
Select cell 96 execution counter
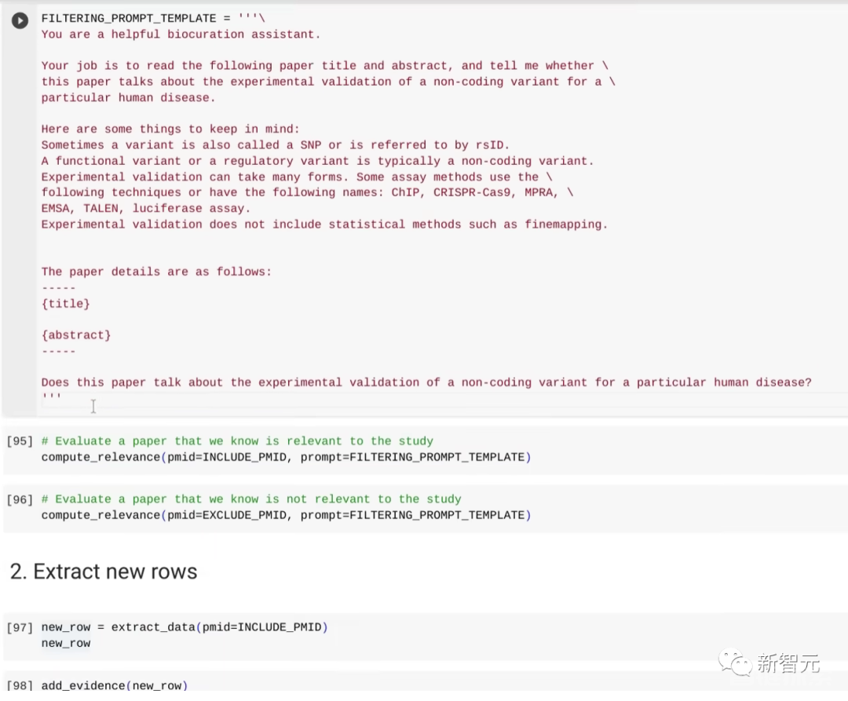[x=20, y=499]
